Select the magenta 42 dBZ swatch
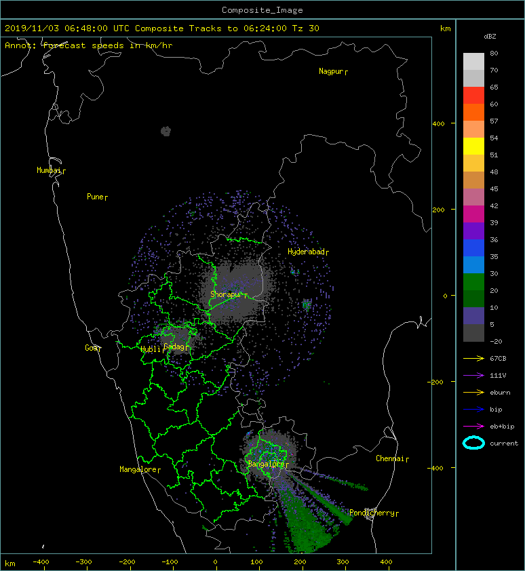Viewport: 525px width, 571px height. point(473,214)
